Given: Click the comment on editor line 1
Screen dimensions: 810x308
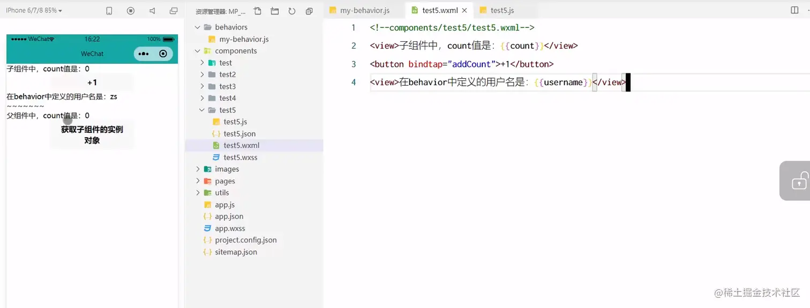Looking at the screenshot, I should (x=452, y=28).
